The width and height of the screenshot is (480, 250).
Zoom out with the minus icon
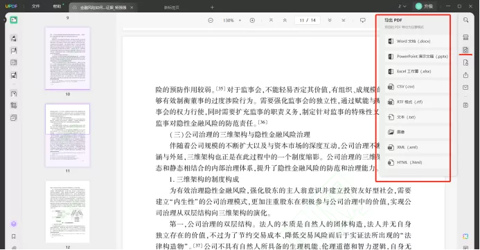pos(211,21)
